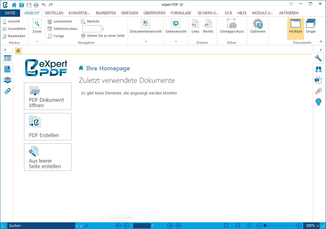This screenshot has width=326, height=229.
Task: Rotate the page right with Rechts
Action: [208, 26]
